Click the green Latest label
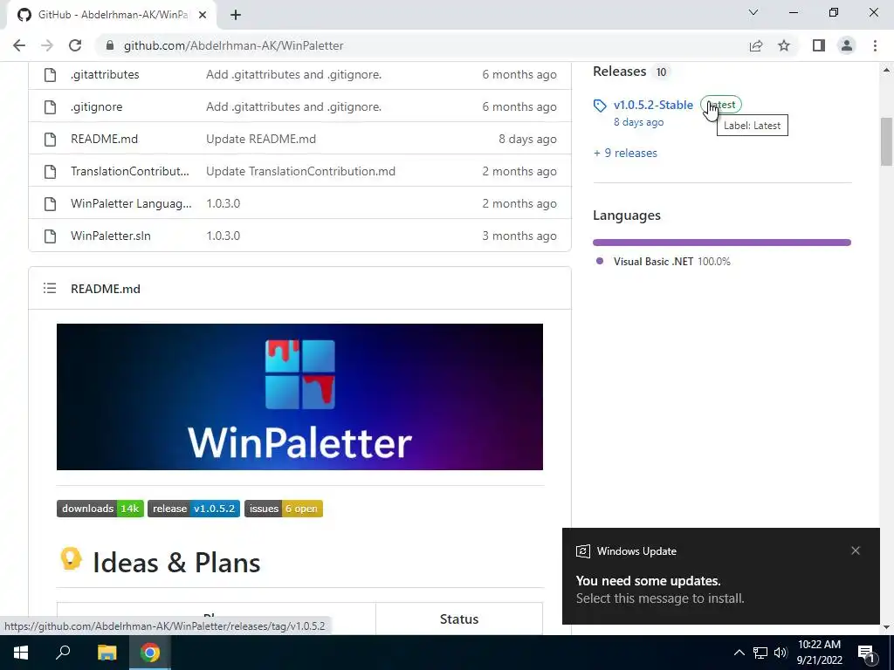 720,105
